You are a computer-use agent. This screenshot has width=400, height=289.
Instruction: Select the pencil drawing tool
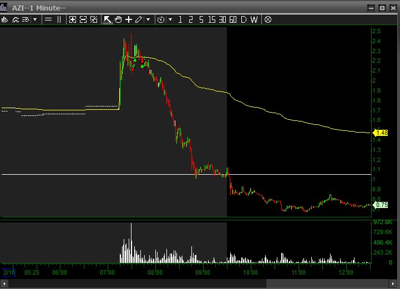pyautogui.click(x=139, y=19)
